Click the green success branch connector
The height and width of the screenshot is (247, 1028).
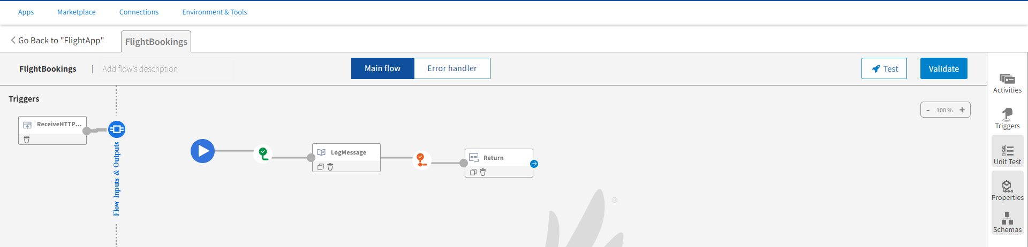263,154
